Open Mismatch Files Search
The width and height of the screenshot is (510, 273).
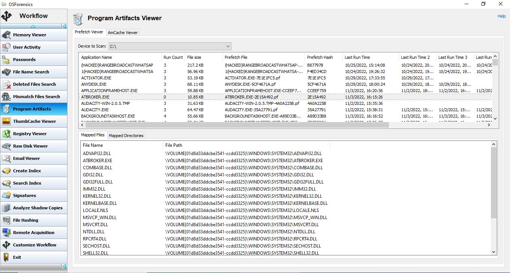[x=34, y=97]
